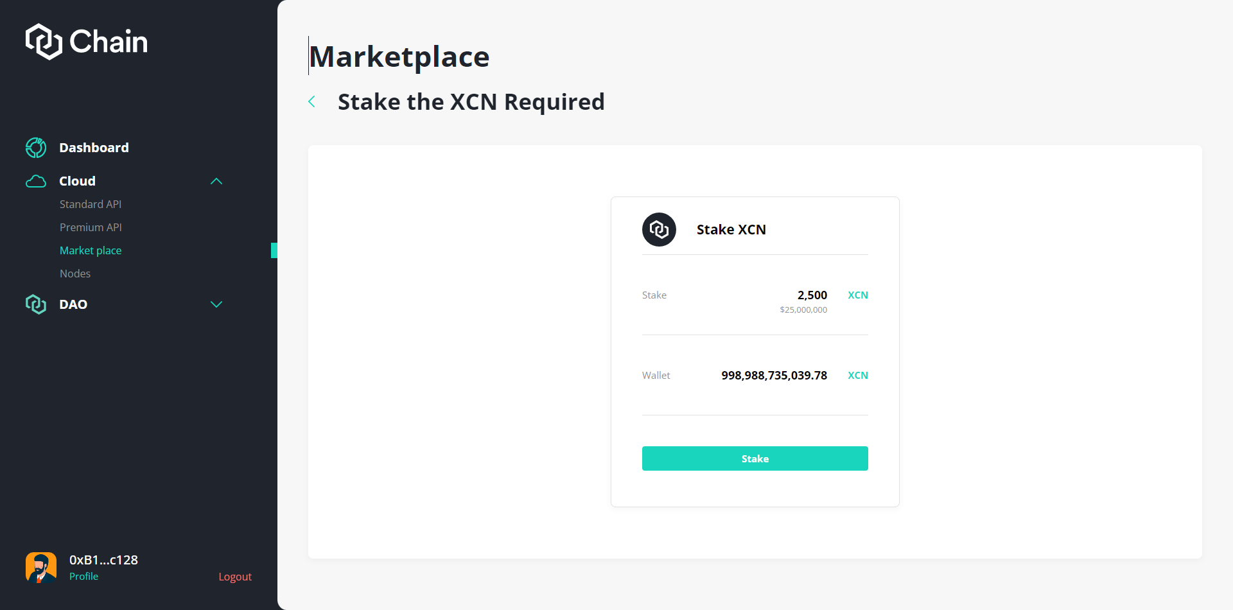Open the Profile link

click(83, 577)
